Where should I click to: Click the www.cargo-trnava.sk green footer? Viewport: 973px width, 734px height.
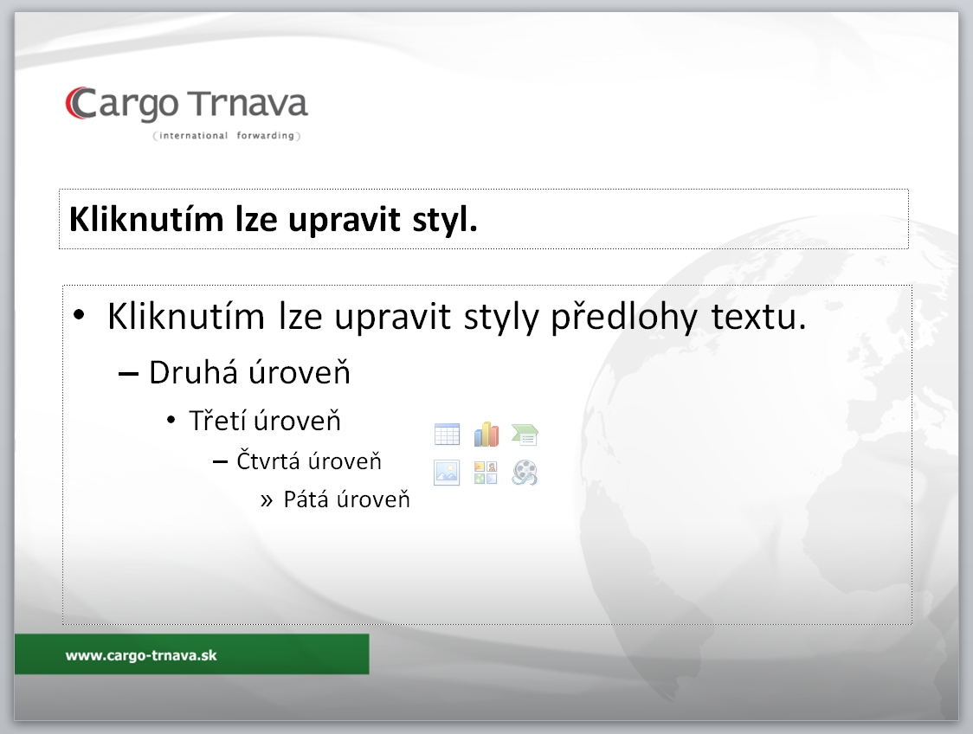coord(192,654)
